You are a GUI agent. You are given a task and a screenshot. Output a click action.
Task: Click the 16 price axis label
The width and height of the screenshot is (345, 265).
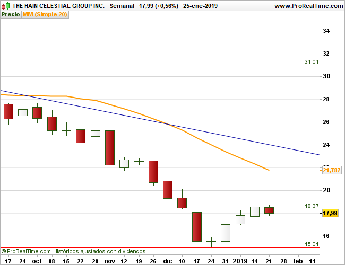tap(326, 236)
